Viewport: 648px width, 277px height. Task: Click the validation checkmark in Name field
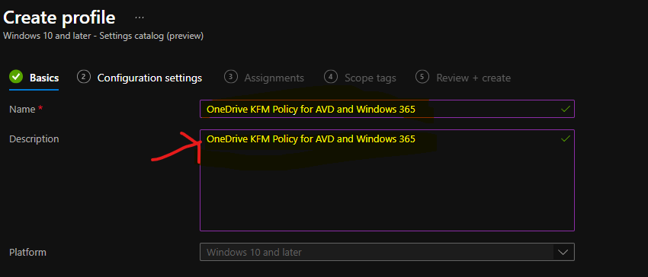(566, 109)
